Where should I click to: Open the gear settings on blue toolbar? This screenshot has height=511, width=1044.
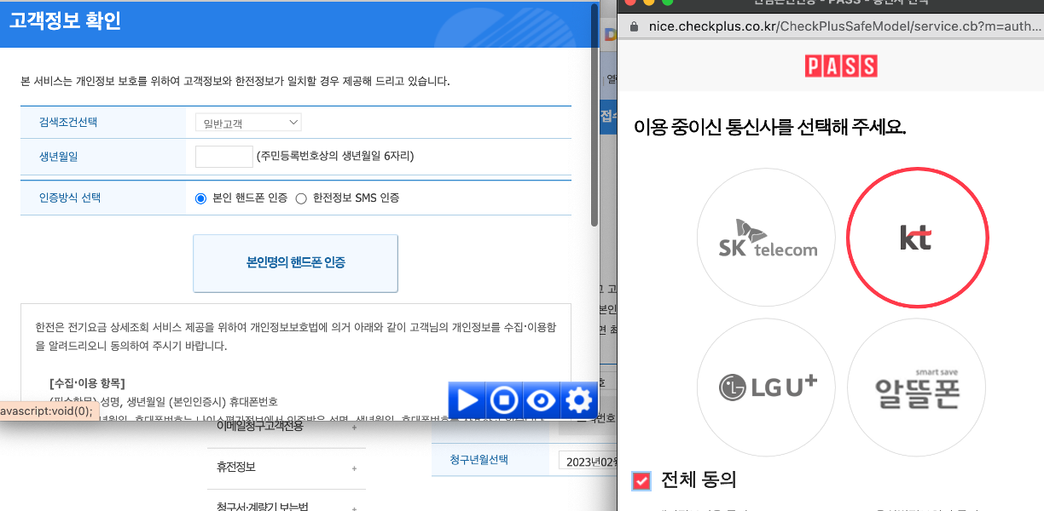tap(578, 399)
